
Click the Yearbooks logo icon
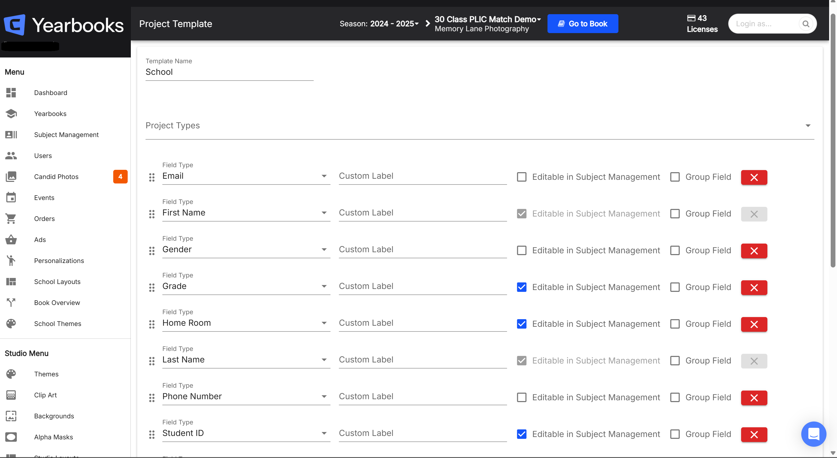pyautogui.click(x=15, y=25)
